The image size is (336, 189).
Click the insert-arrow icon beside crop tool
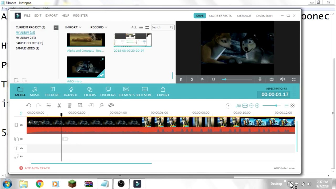pyautogui.click(x=91, y=105)
